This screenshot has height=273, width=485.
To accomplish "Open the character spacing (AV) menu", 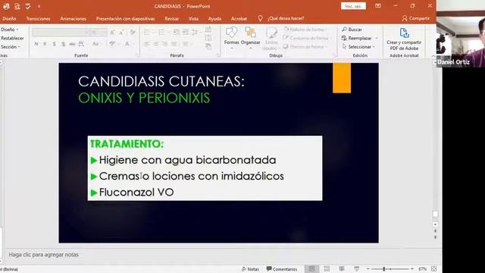I will click(x=83, y=44).
